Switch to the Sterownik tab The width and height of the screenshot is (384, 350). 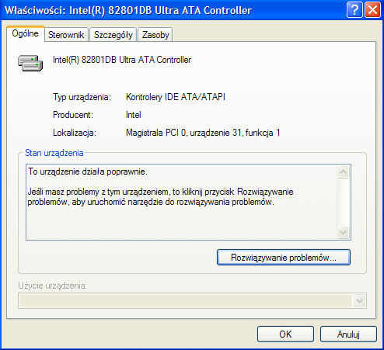click(66, 35)
